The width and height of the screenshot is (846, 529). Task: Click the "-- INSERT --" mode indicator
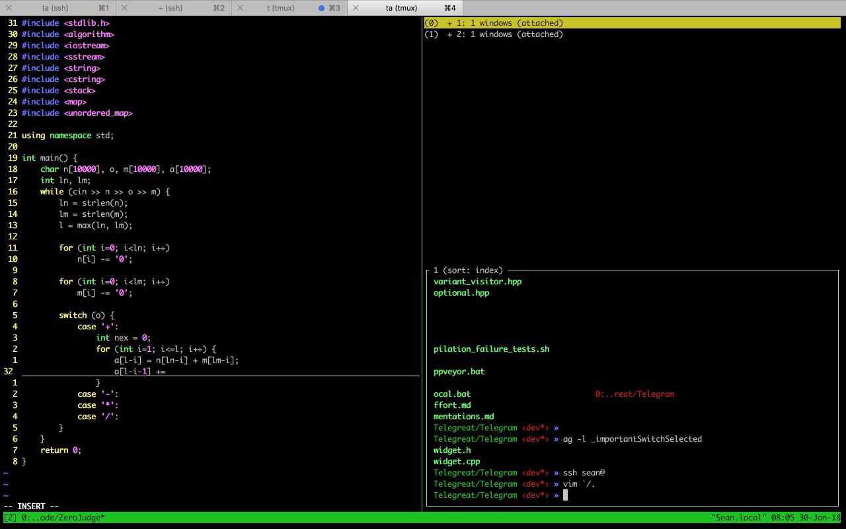pyautogui.click(x=31, y=507)
